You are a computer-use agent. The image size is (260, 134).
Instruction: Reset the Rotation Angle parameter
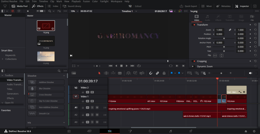click(255, 38)
